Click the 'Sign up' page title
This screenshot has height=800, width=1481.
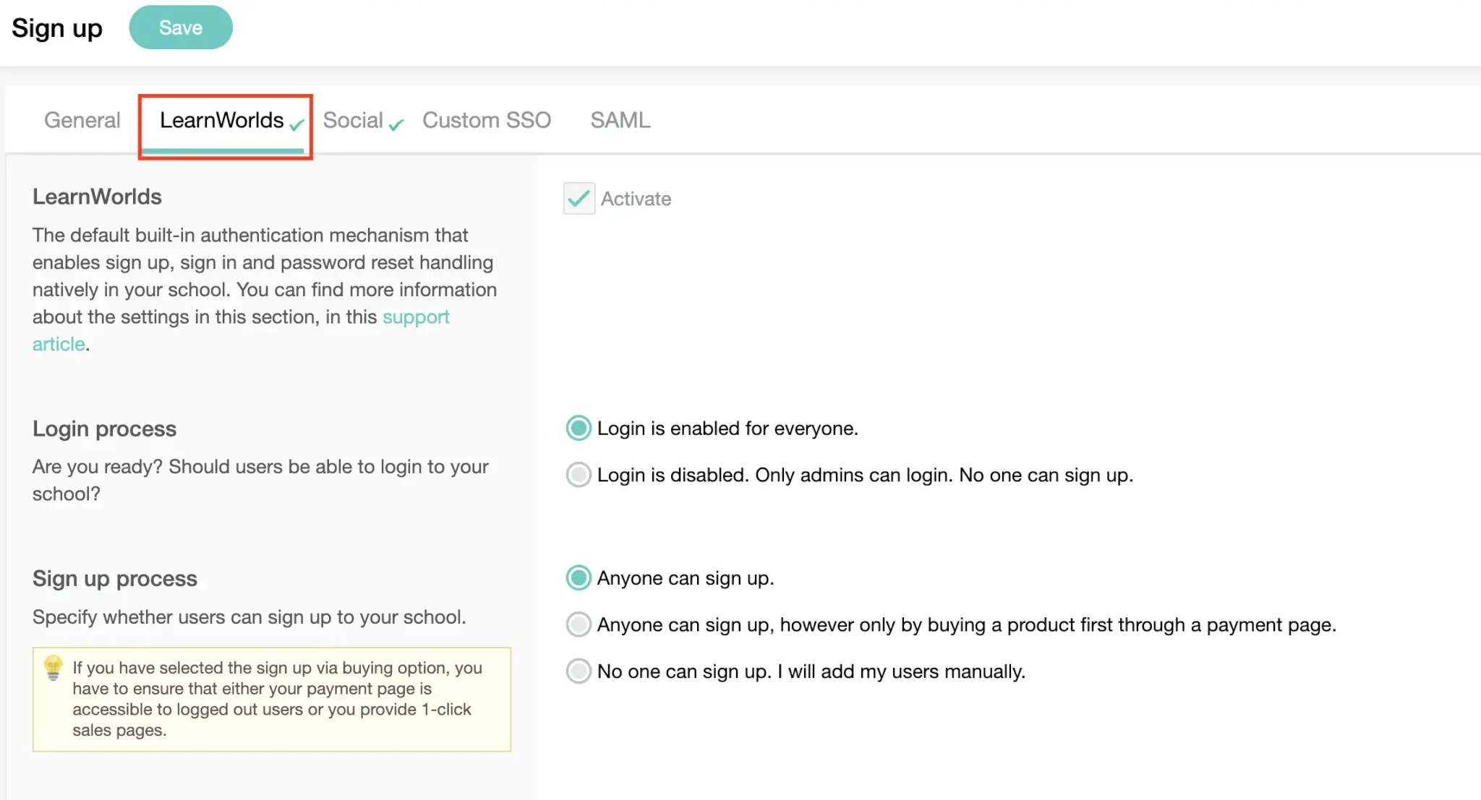coord(57,28)
